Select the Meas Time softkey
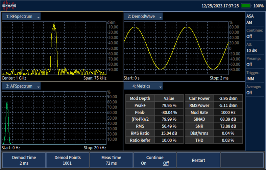 click(x=111, y=160)
